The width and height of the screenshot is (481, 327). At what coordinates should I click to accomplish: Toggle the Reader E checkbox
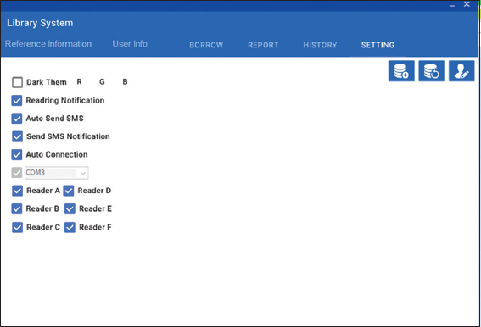[70, 208]
